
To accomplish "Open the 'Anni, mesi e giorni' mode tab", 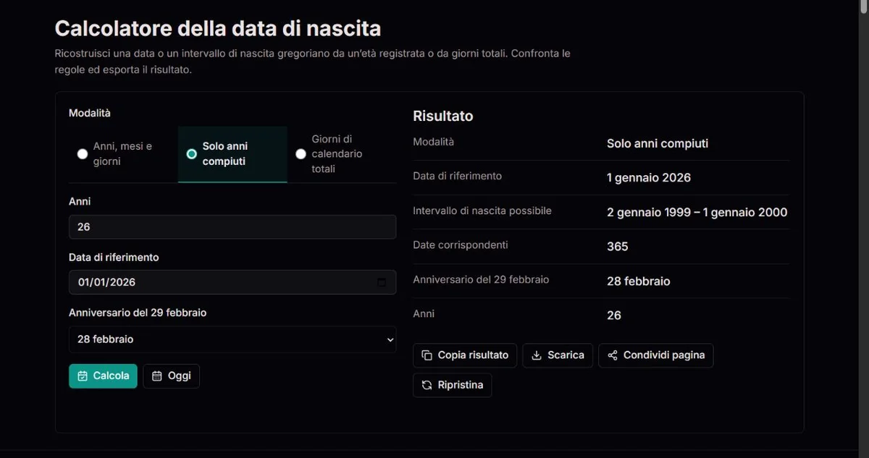I will coord(123,154).
